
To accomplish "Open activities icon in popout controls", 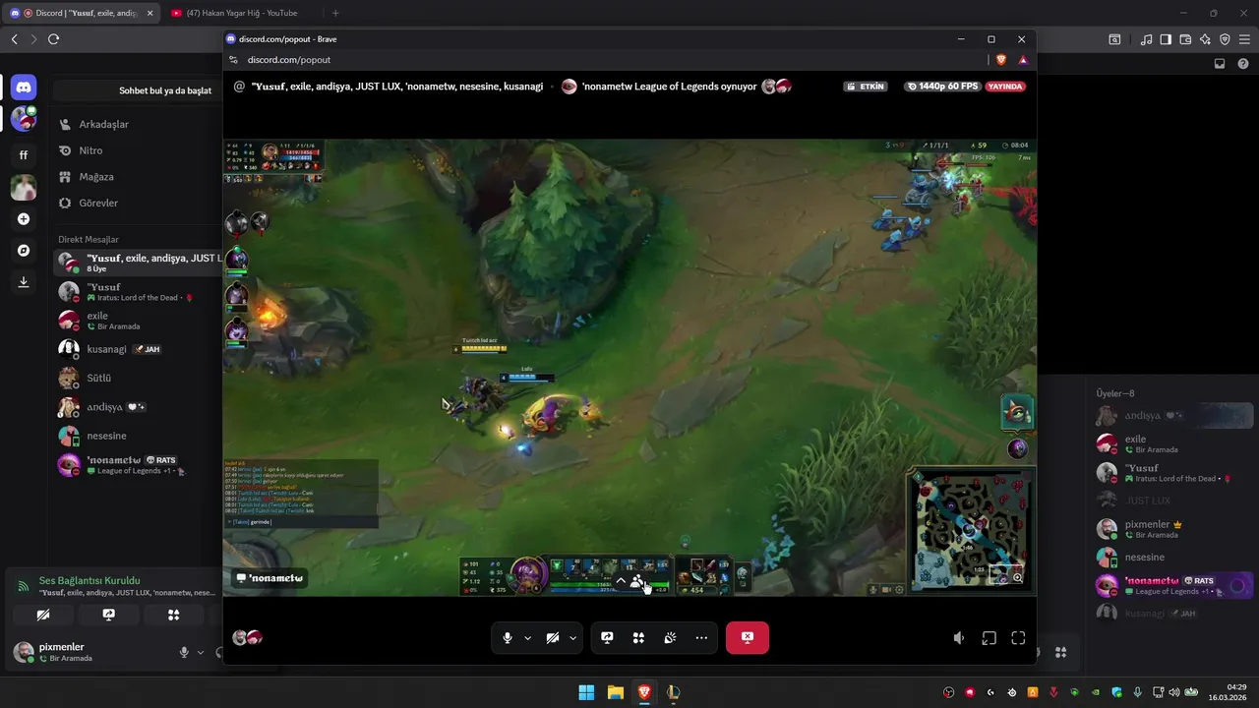I will click(638, 638).
